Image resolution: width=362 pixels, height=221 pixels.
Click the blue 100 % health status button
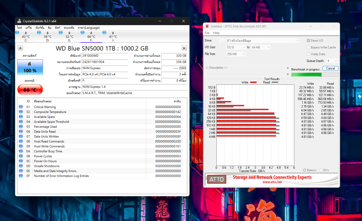pos(30,67)
